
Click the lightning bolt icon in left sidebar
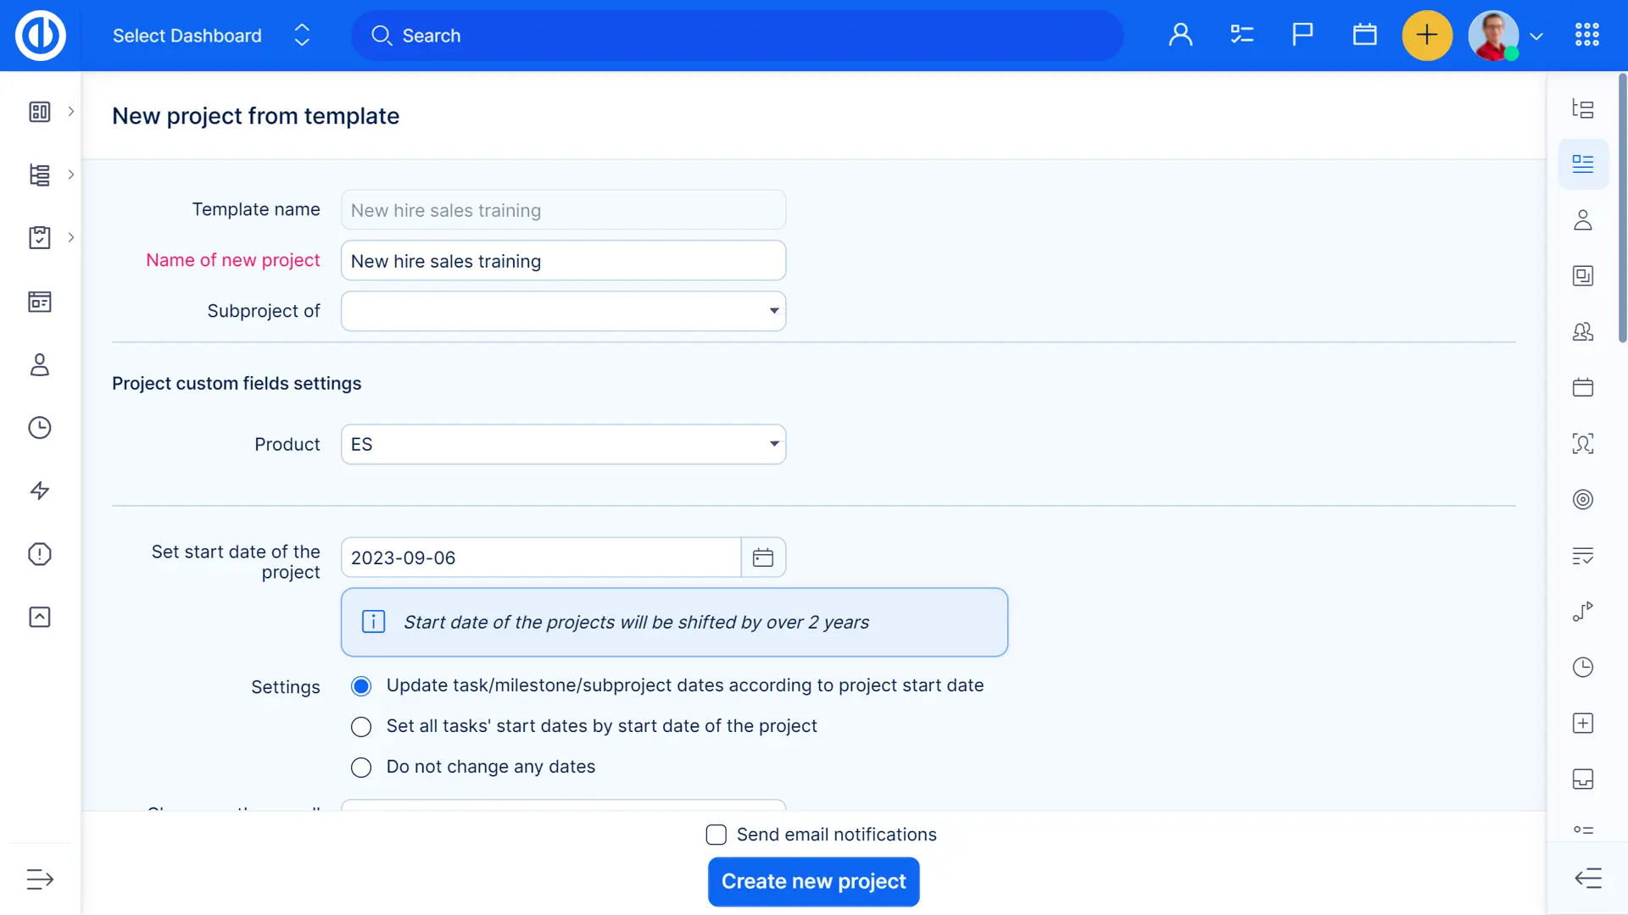point(40,491)
